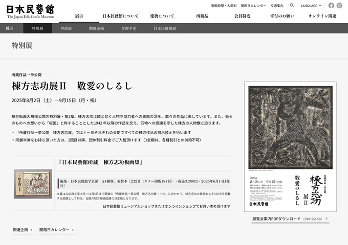
Task: Select 寄付のお願い menu item
Action: [x=282, y=16]
